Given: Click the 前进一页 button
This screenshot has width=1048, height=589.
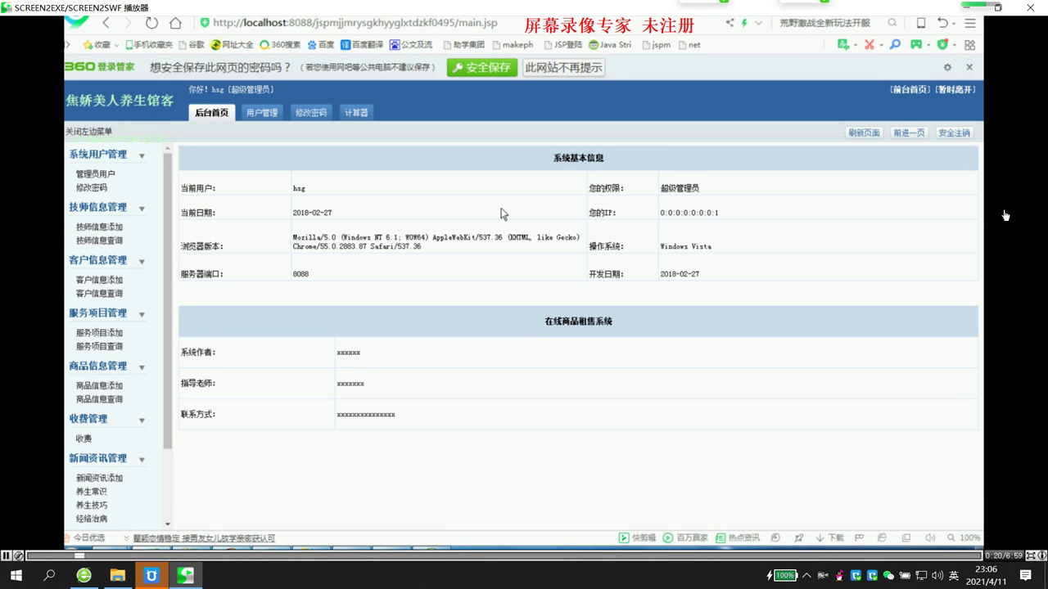Looking at the screenshot, I should pyautogui.click(x=909, y=133).
